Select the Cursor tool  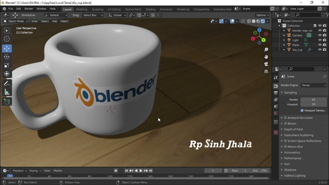[x=7, y=39]
